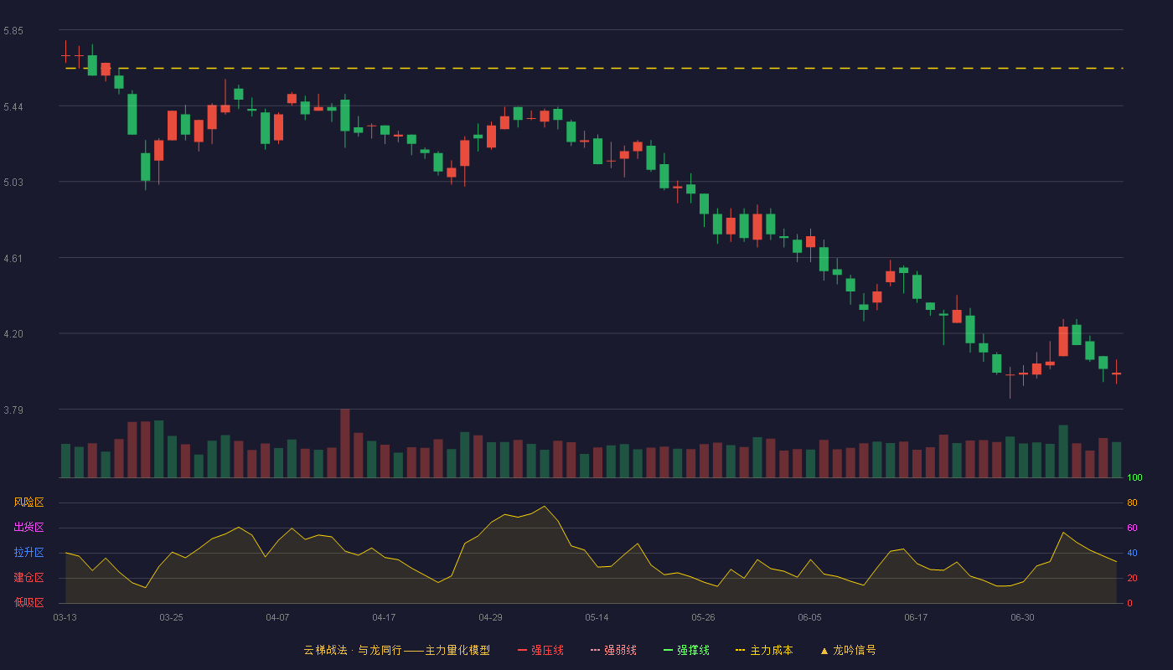Image resolution: width=1173 pixels, height=670 pixels.
Task: Toggle the 强压线 legend series
Action: pyautogui.click(x=540, y=650)
